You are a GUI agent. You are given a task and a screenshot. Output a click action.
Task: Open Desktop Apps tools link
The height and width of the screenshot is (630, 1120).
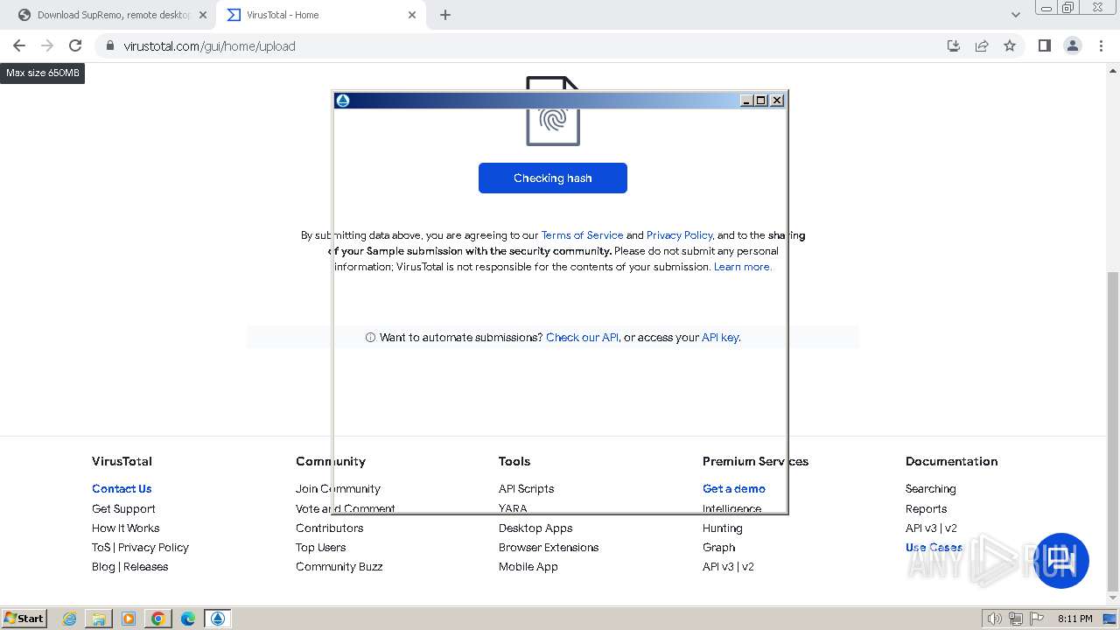point(535,528)
